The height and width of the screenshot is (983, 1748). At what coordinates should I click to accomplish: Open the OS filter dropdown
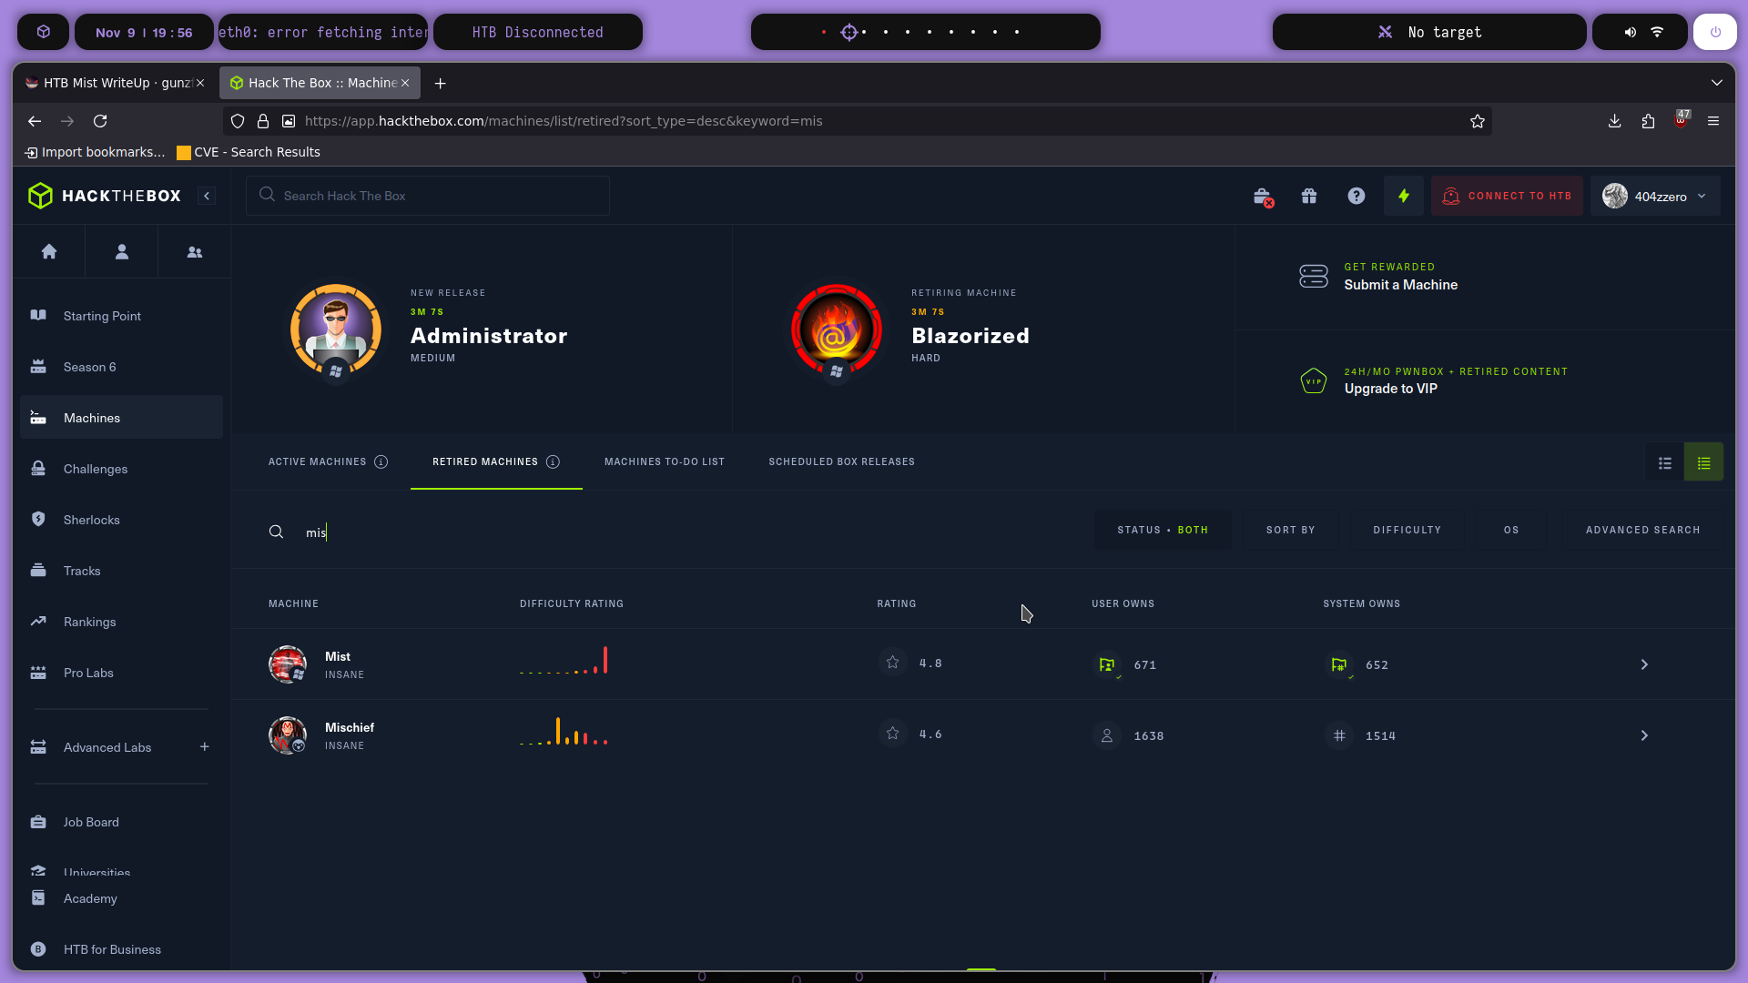pos(1511,530)
